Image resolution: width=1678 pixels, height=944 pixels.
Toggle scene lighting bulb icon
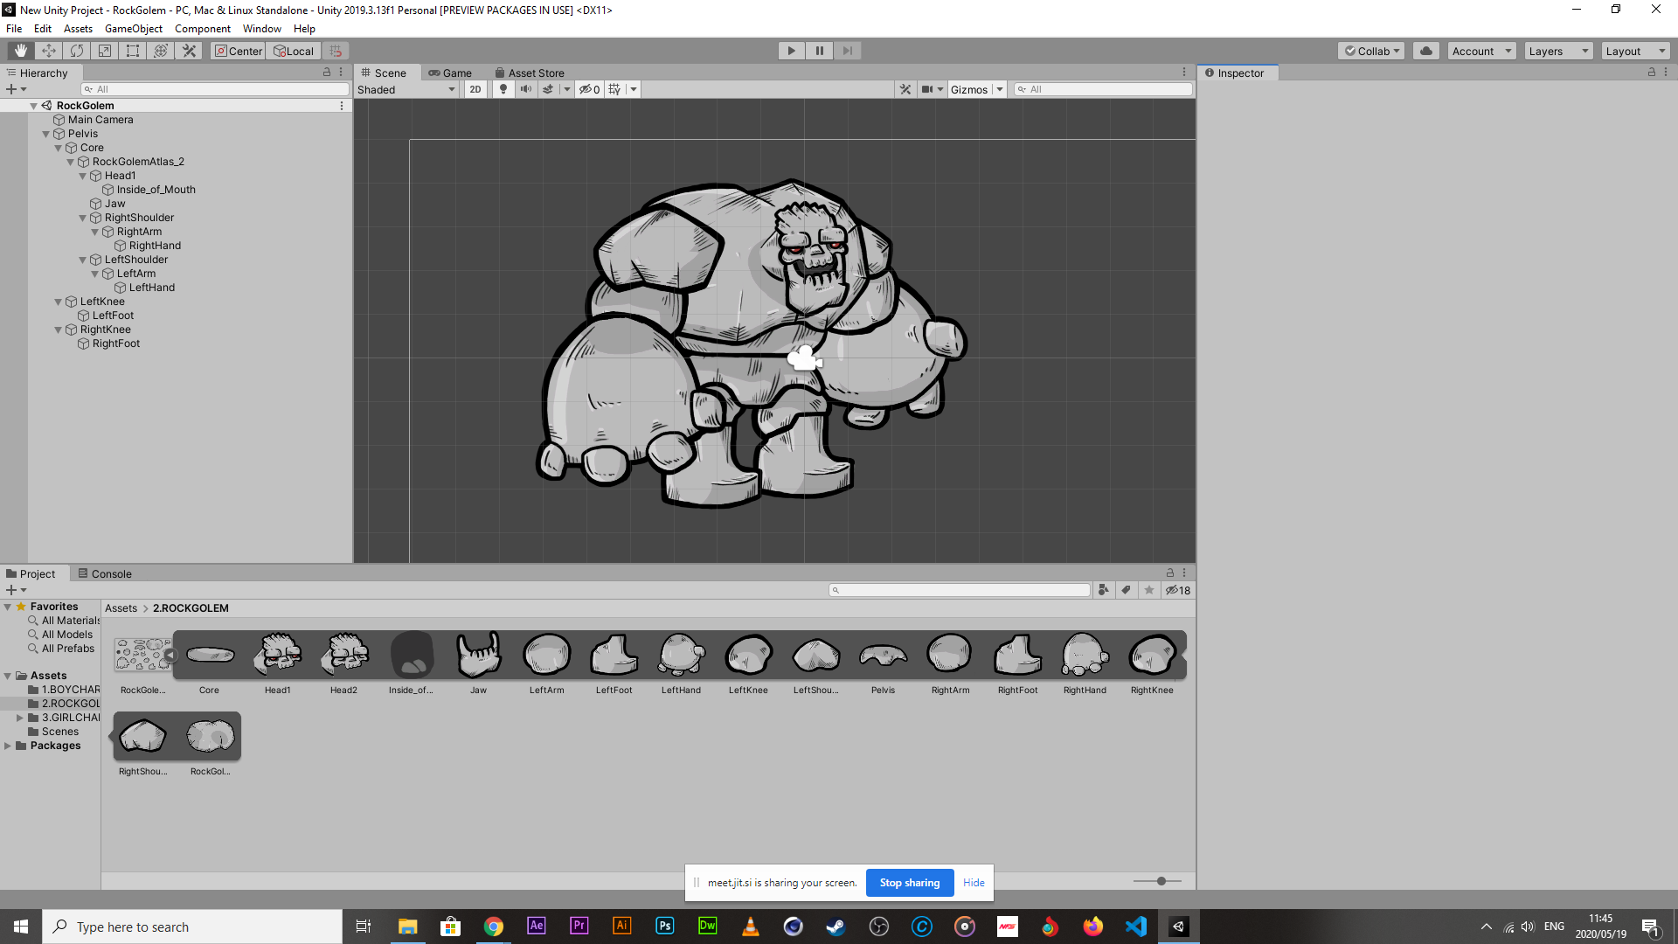(x=503, y=89)
